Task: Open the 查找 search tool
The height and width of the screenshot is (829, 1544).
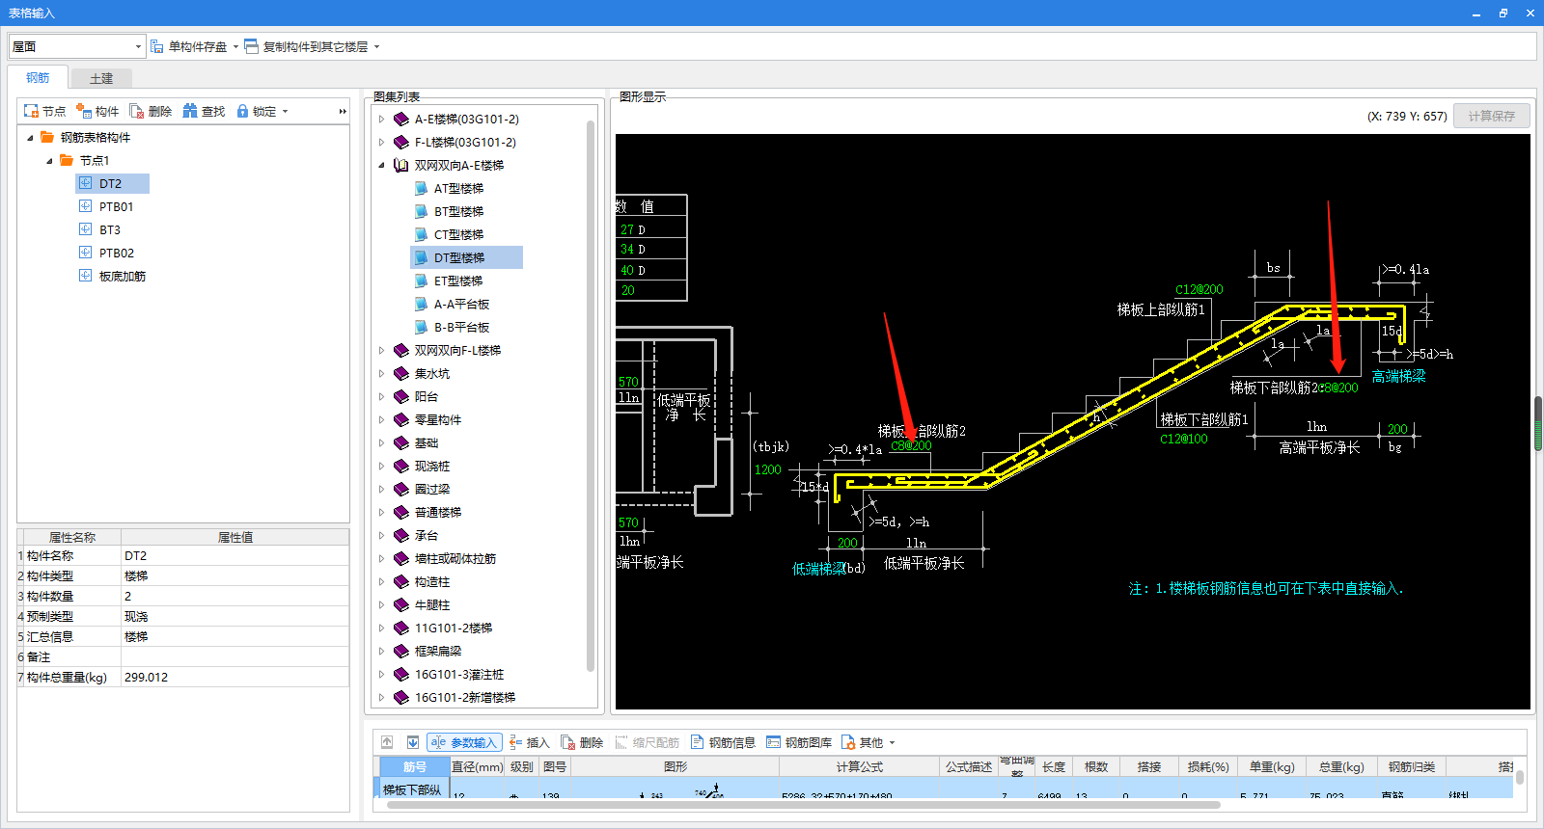Action: (204, 112)
